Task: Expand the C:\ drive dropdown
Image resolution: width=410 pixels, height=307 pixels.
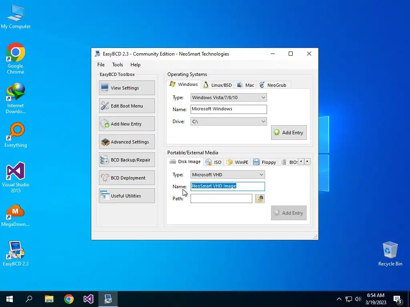Action: click(229, 122)
